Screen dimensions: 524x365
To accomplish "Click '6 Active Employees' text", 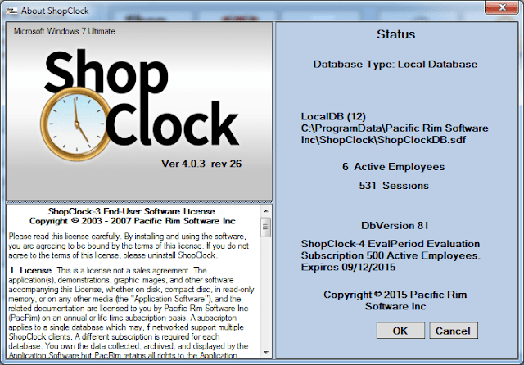I will point(393,167).
